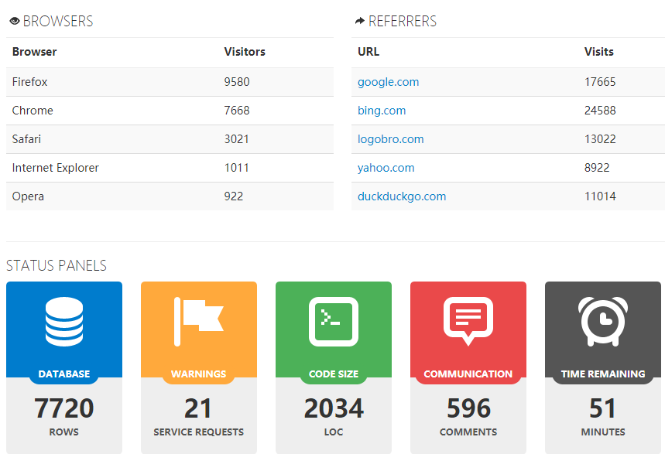Click the 51 minutes count

pyautogui.click(x=602, y=408)
